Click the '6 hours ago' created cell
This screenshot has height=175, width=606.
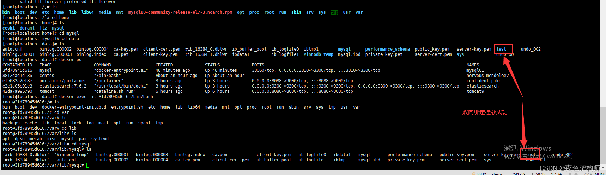[169, 91]
